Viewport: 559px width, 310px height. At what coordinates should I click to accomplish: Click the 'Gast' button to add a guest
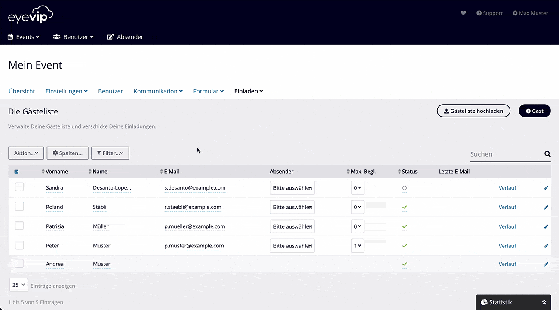coord(534,111)
